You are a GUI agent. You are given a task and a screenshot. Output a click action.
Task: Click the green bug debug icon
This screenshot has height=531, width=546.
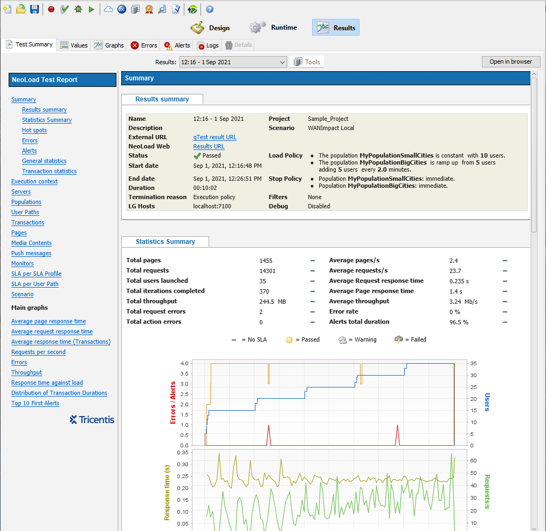(x=78, y=9)
